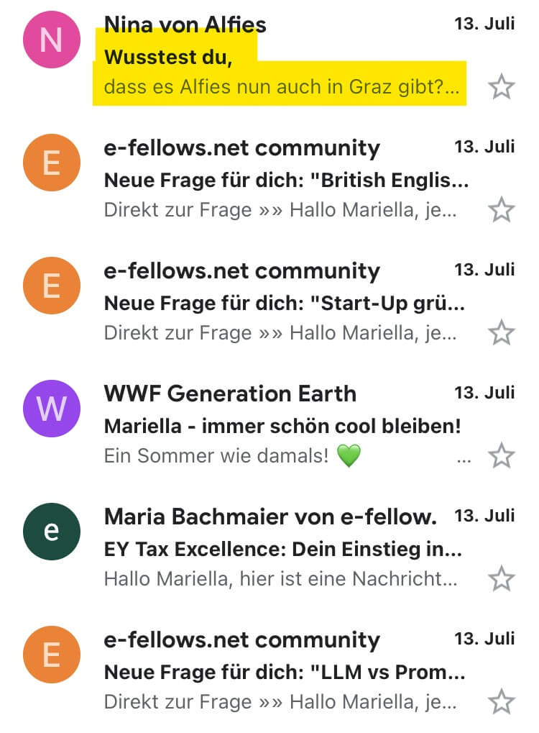
Task: Toggle the star on the "LLM vs Prom..." email
Action: (501, 702)
